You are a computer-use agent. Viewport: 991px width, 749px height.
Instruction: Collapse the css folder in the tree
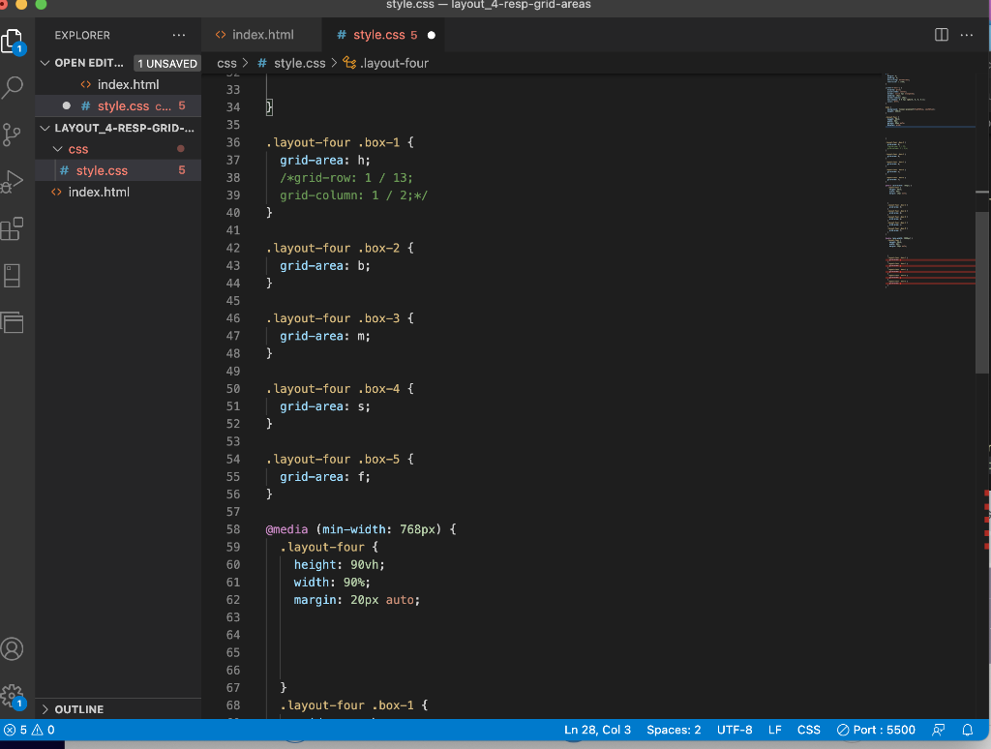tap(58, 149)
